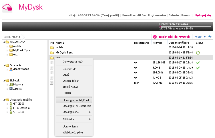Viewport: 215px width, 138px height.
Task: Click the refresh sync arrows icon
Action: click(x=210, y=37)
